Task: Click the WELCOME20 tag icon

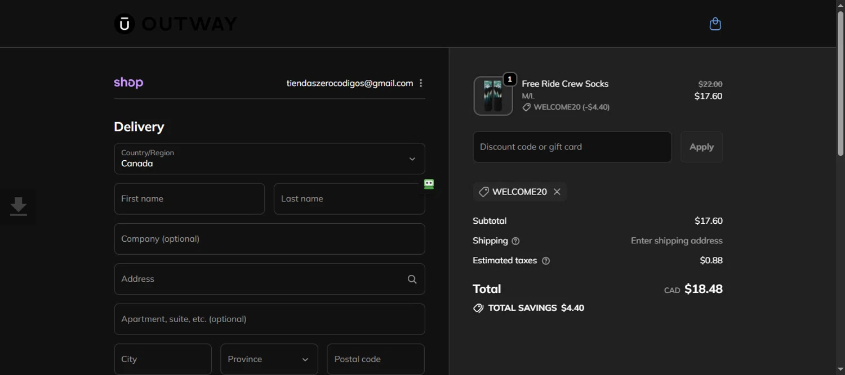Action: [483, 192]
